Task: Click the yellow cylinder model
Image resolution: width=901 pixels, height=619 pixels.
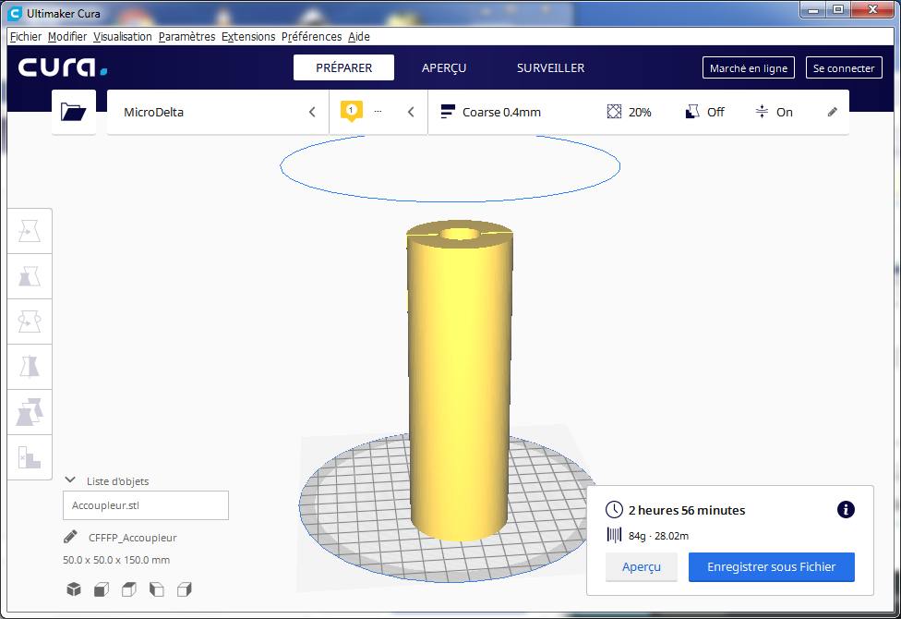Action: pyautogui.click(x=460, y=380)
